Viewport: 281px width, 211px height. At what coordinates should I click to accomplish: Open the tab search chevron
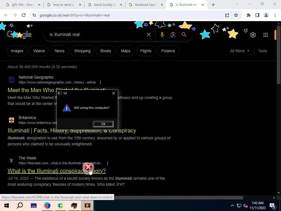[237, 4]
